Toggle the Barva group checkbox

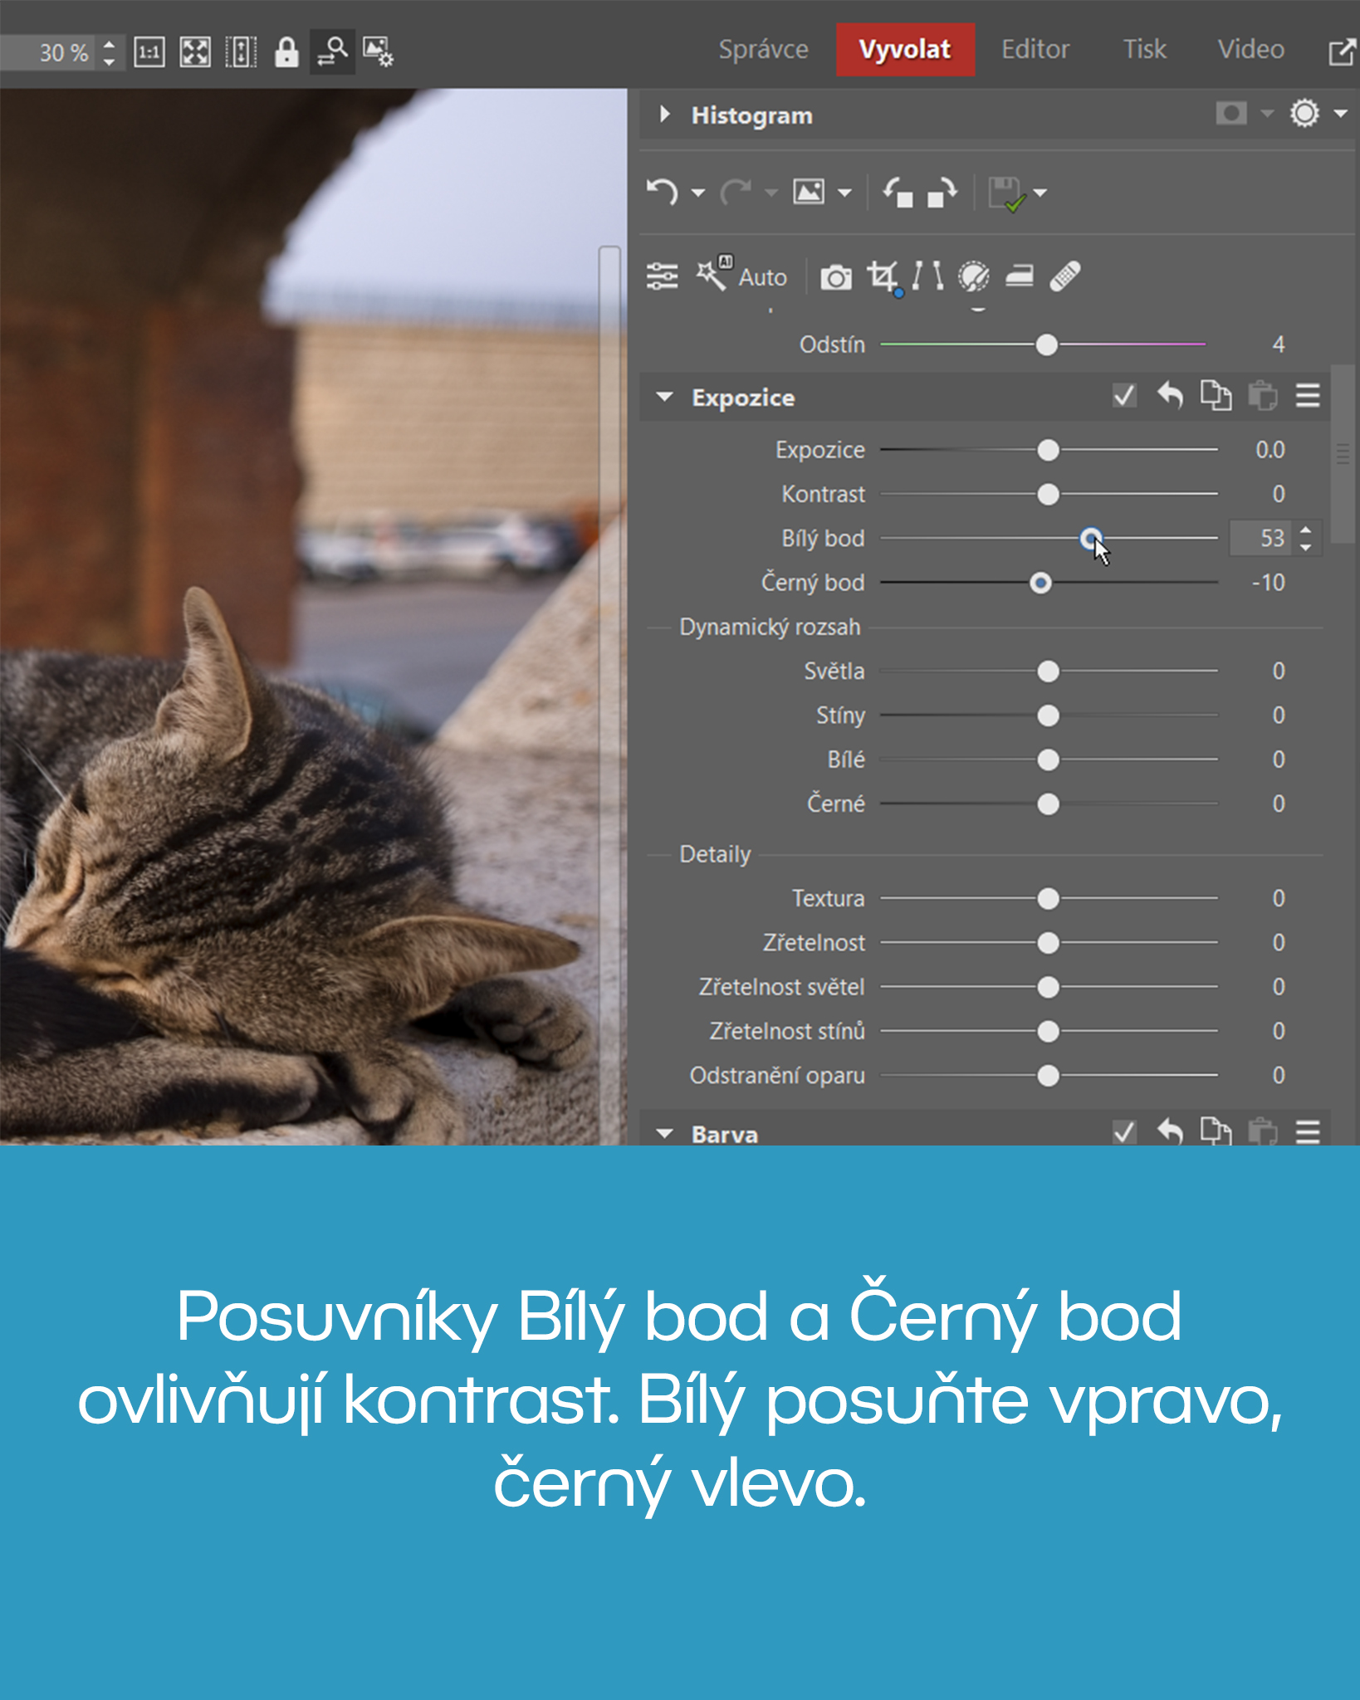click(x=1124, y=1131)
